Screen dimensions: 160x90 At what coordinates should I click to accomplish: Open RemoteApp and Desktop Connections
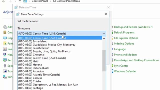point(136,60)
